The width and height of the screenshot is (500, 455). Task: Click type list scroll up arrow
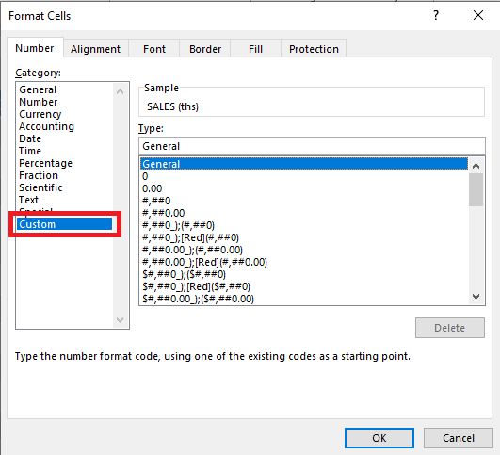click(x=476, y=166)
